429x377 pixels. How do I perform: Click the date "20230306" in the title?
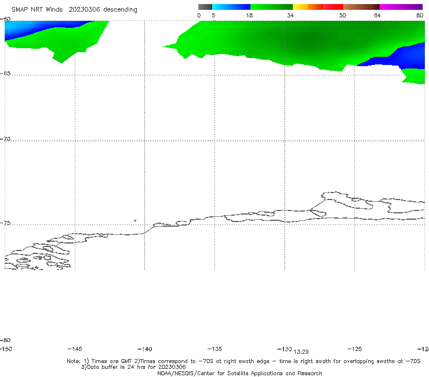[x=84, y=10]
